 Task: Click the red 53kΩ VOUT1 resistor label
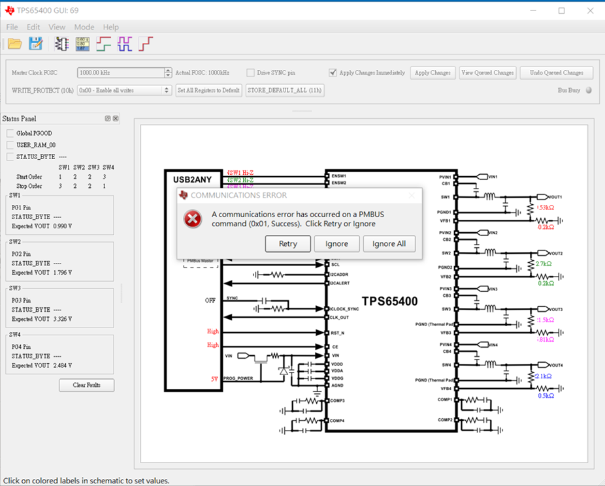click(546, 207)
